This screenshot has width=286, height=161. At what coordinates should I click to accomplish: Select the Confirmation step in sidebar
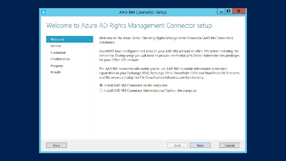pos(60,59)
